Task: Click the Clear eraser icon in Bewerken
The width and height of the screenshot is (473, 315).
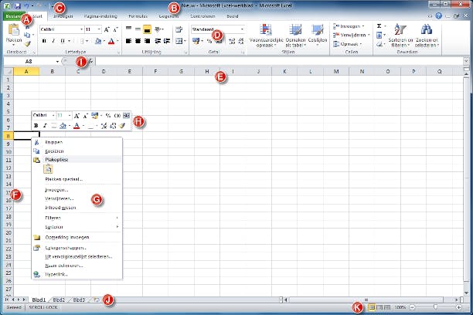Action: coord(379,44)
